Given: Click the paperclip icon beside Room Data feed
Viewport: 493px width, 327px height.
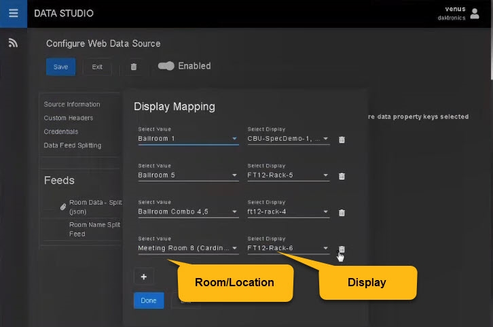Looking at the screenshot, I should [62, 206].
